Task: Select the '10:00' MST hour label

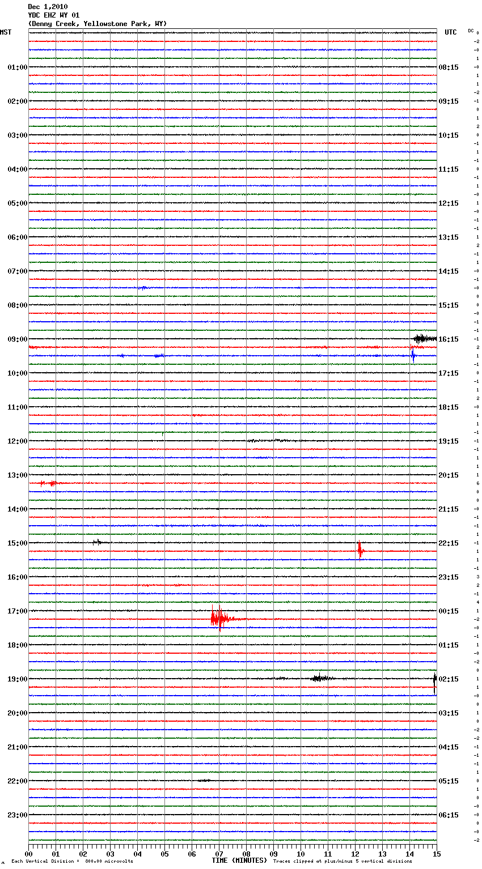Action: [18, 373]
